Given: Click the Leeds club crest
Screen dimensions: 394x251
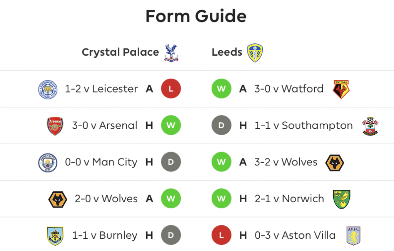Looking at the screenshot, I should (x=255, y=53).
